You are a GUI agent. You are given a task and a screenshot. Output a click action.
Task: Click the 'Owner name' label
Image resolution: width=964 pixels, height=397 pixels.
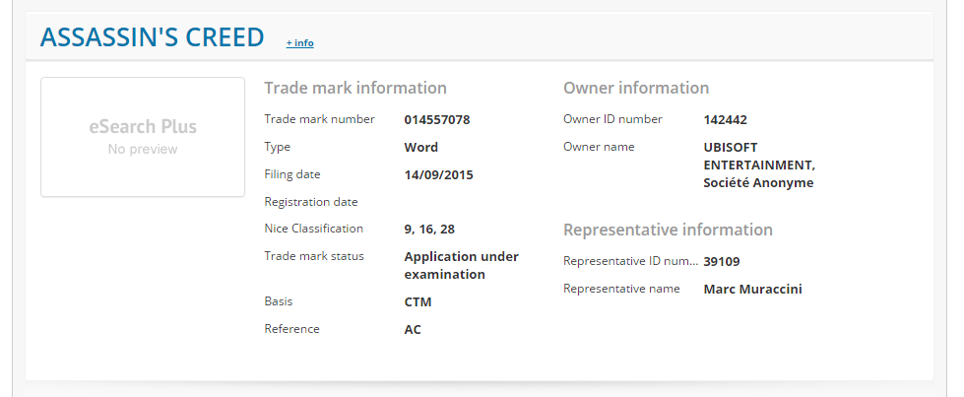click(x=599, y=147)
